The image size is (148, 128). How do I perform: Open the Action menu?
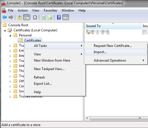click(x=23, y=10)
